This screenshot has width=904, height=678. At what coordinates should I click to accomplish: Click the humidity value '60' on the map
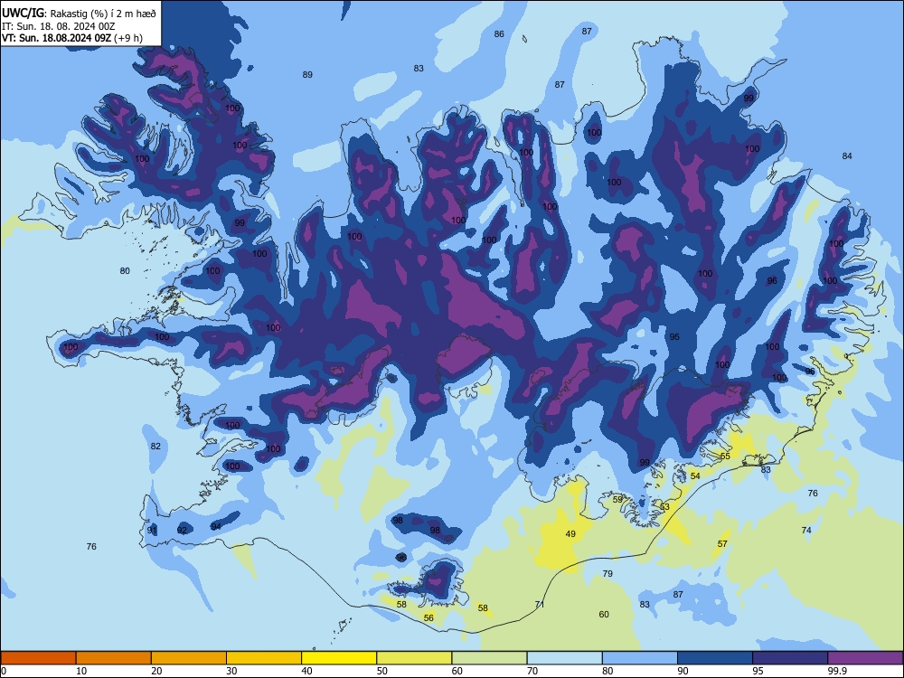pos(604,614)
